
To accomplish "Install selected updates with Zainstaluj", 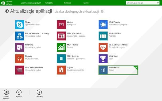I will point(39,94).
